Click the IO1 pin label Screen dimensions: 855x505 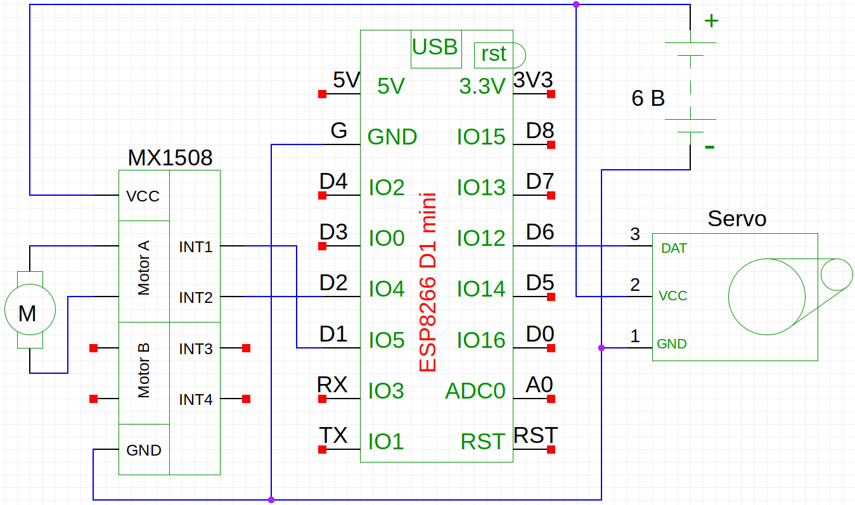click(387, 442)
